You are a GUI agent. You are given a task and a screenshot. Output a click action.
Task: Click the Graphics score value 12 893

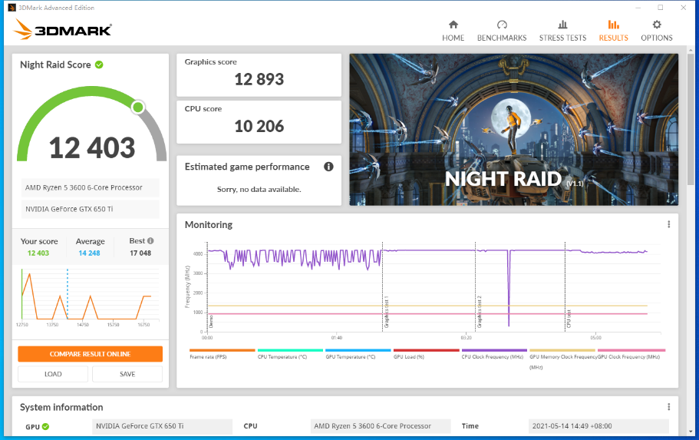[259, 79]
